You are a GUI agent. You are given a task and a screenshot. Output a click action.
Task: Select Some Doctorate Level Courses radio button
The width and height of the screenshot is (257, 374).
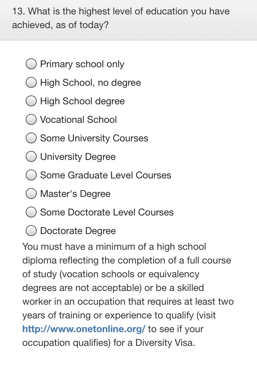point(31,212)
